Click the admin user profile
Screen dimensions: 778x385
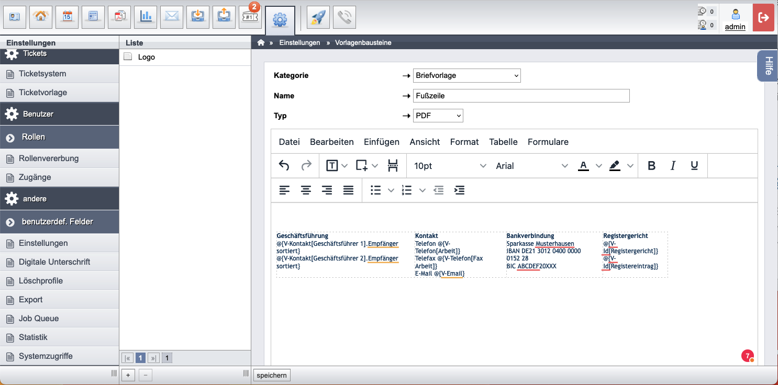[x=735, y=19]
